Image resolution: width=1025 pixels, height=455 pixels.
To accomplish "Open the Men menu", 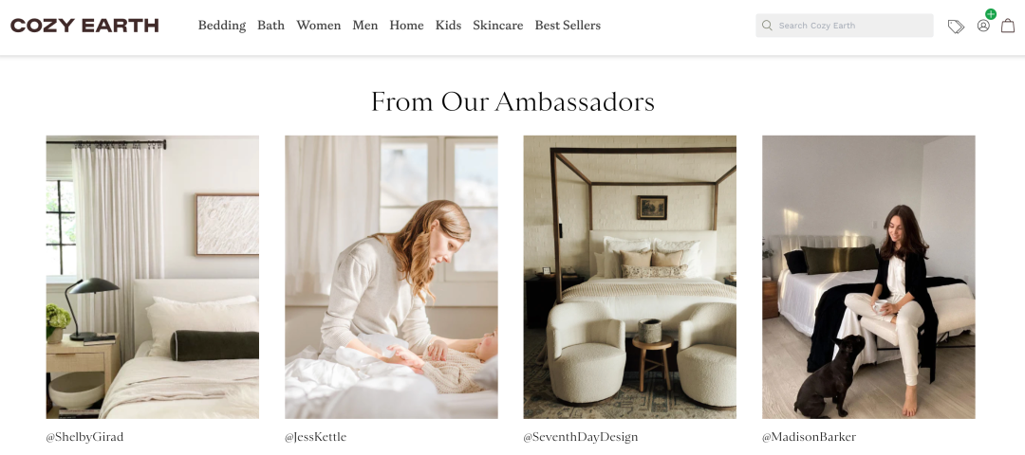I will pos(364,26).
